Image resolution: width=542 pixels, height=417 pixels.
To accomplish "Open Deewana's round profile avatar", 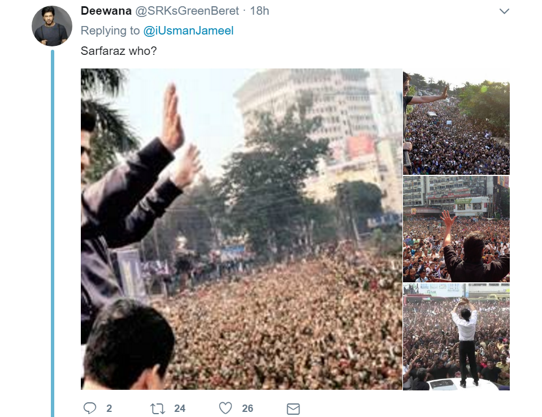I will tap(52, 26).
